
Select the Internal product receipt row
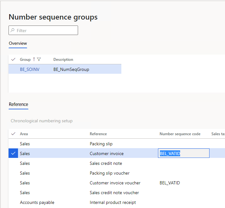113,202
